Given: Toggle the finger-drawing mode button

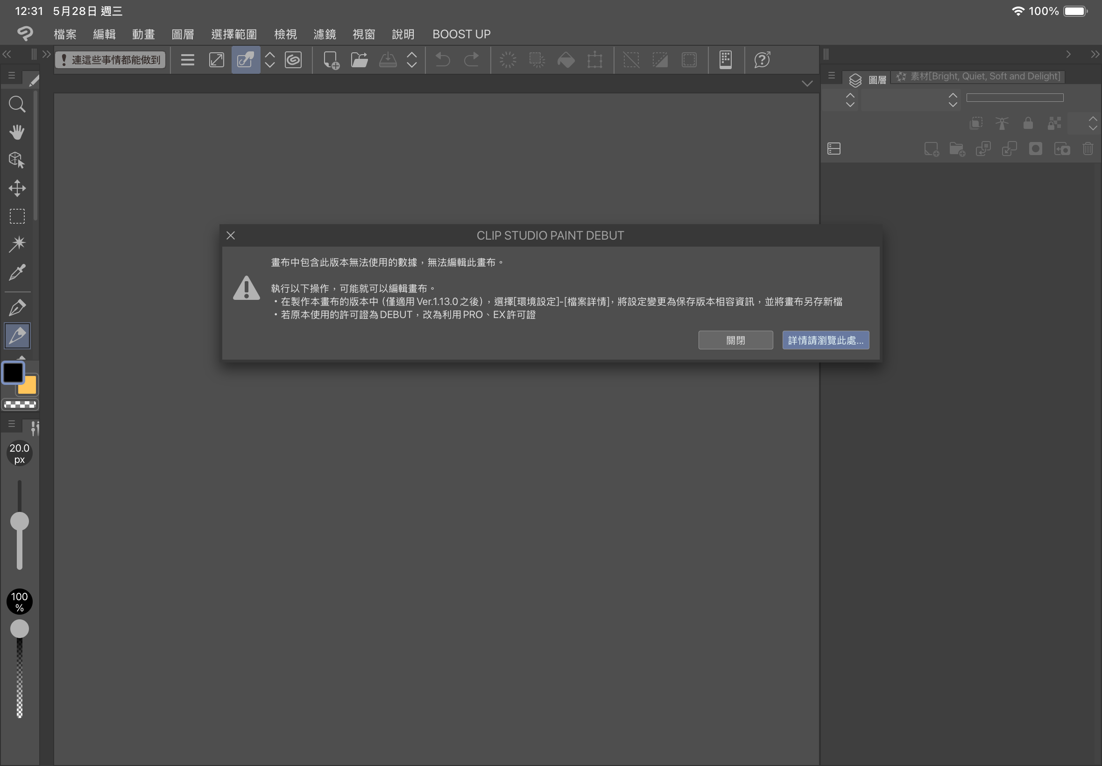Looking at the screenshot, I should (x=246, y=60).
